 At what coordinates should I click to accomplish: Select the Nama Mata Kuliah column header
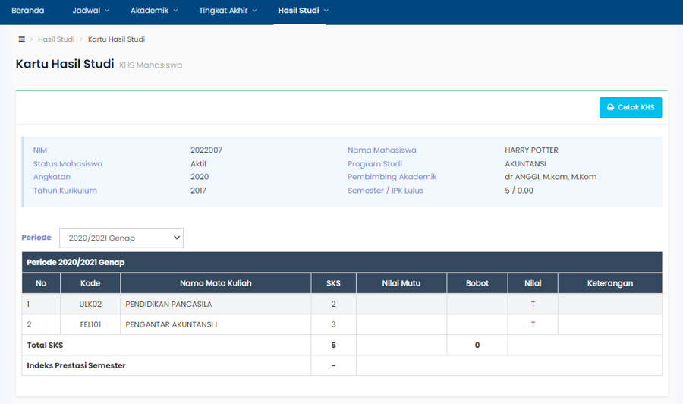point(216,283)
